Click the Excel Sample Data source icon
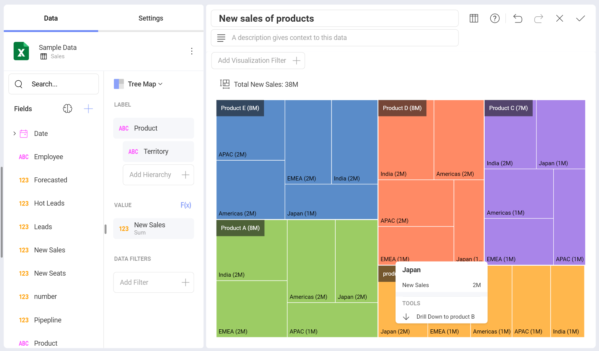Image resolution: width=599 pixels, height=351 pixels. click(x=21, y=51)
